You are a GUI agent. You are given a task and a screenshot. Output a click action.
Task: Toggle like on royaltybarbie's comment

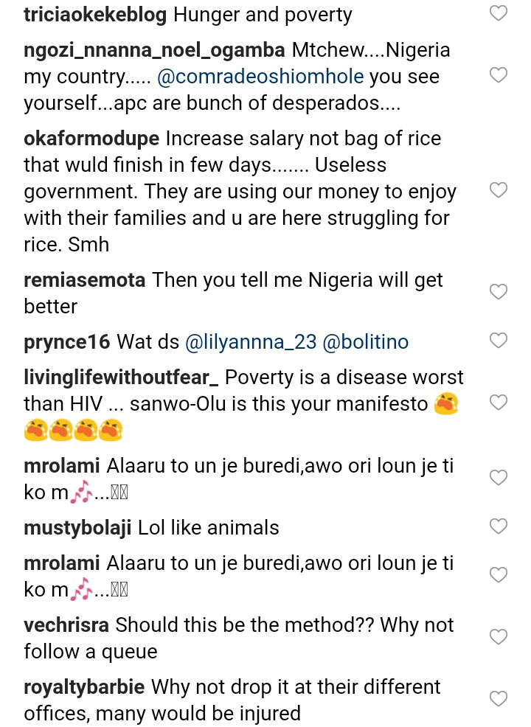(499, 699)
